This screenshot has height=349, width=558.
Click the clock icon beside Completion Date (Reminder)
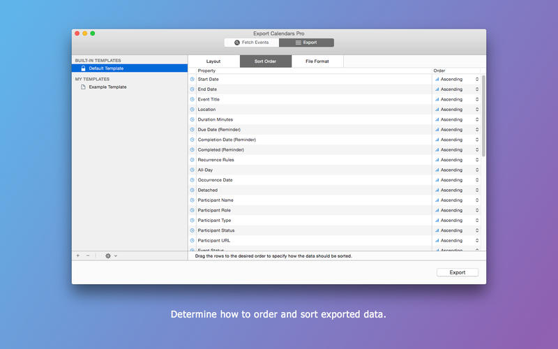[193, 140]
